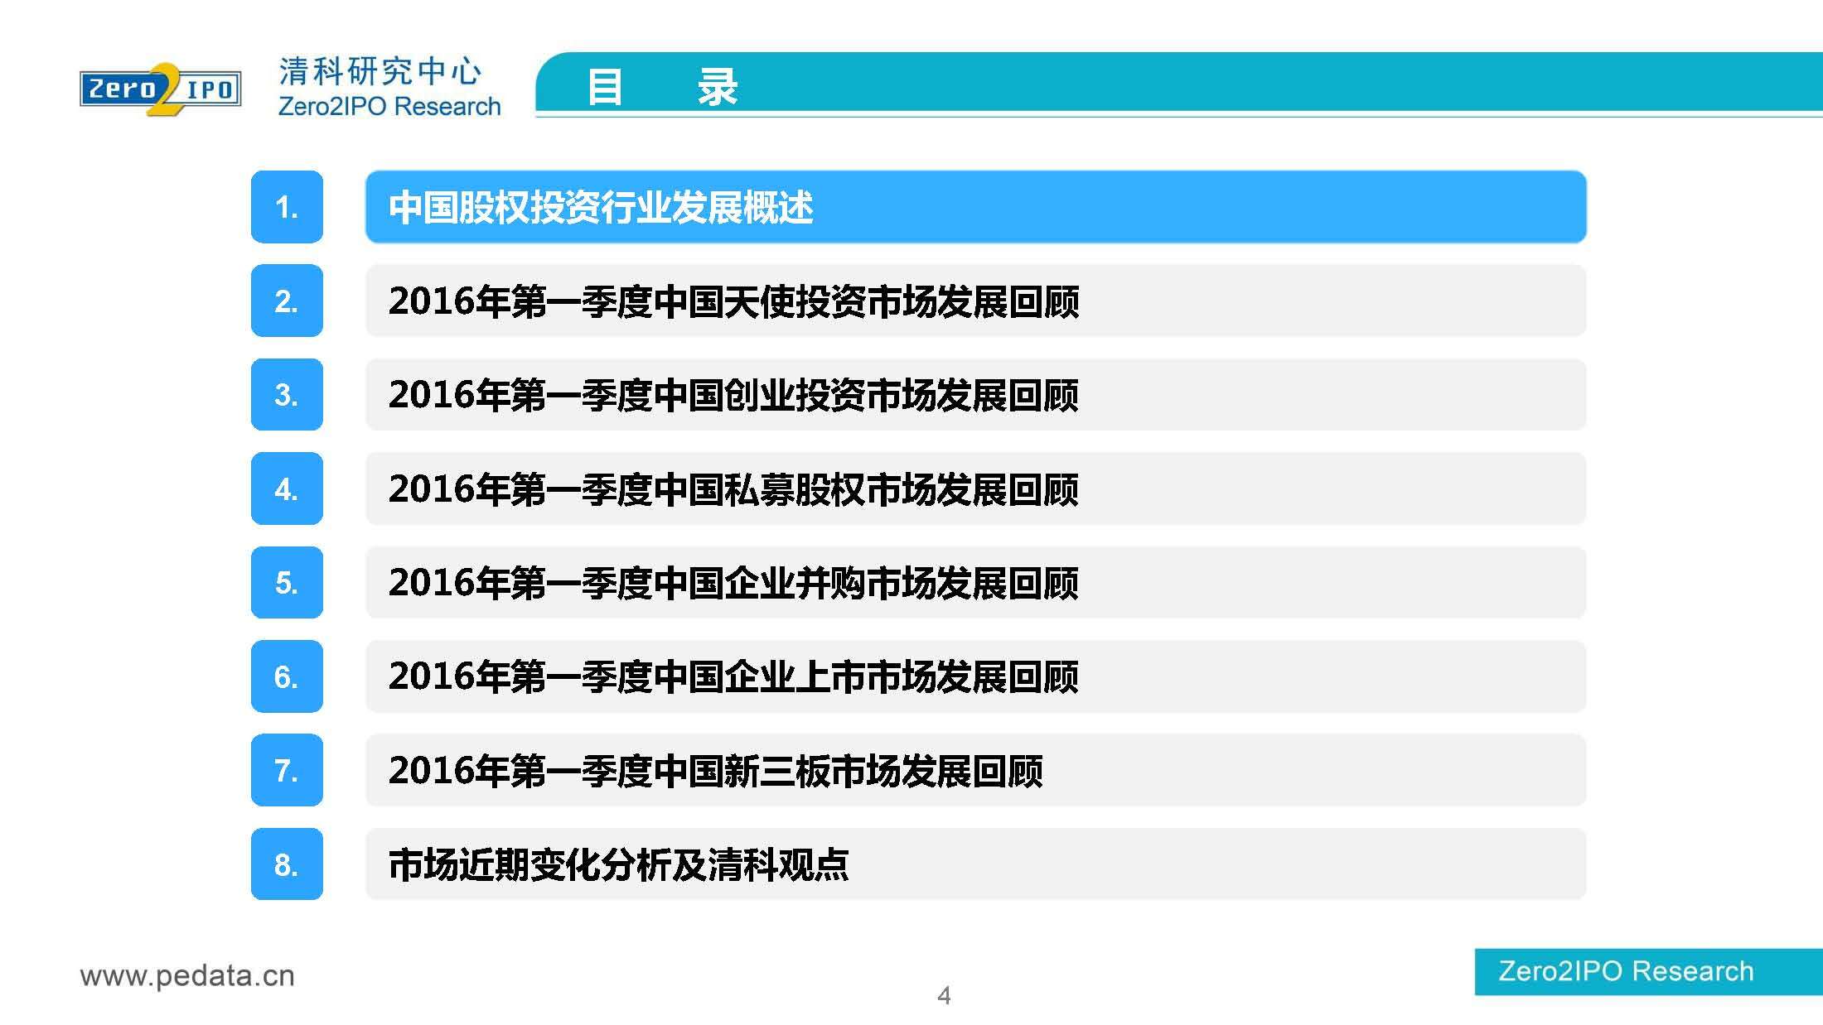Screen dimensions: 1823x1025
Task: Click number 1 blue square badge
Action: 287,207
